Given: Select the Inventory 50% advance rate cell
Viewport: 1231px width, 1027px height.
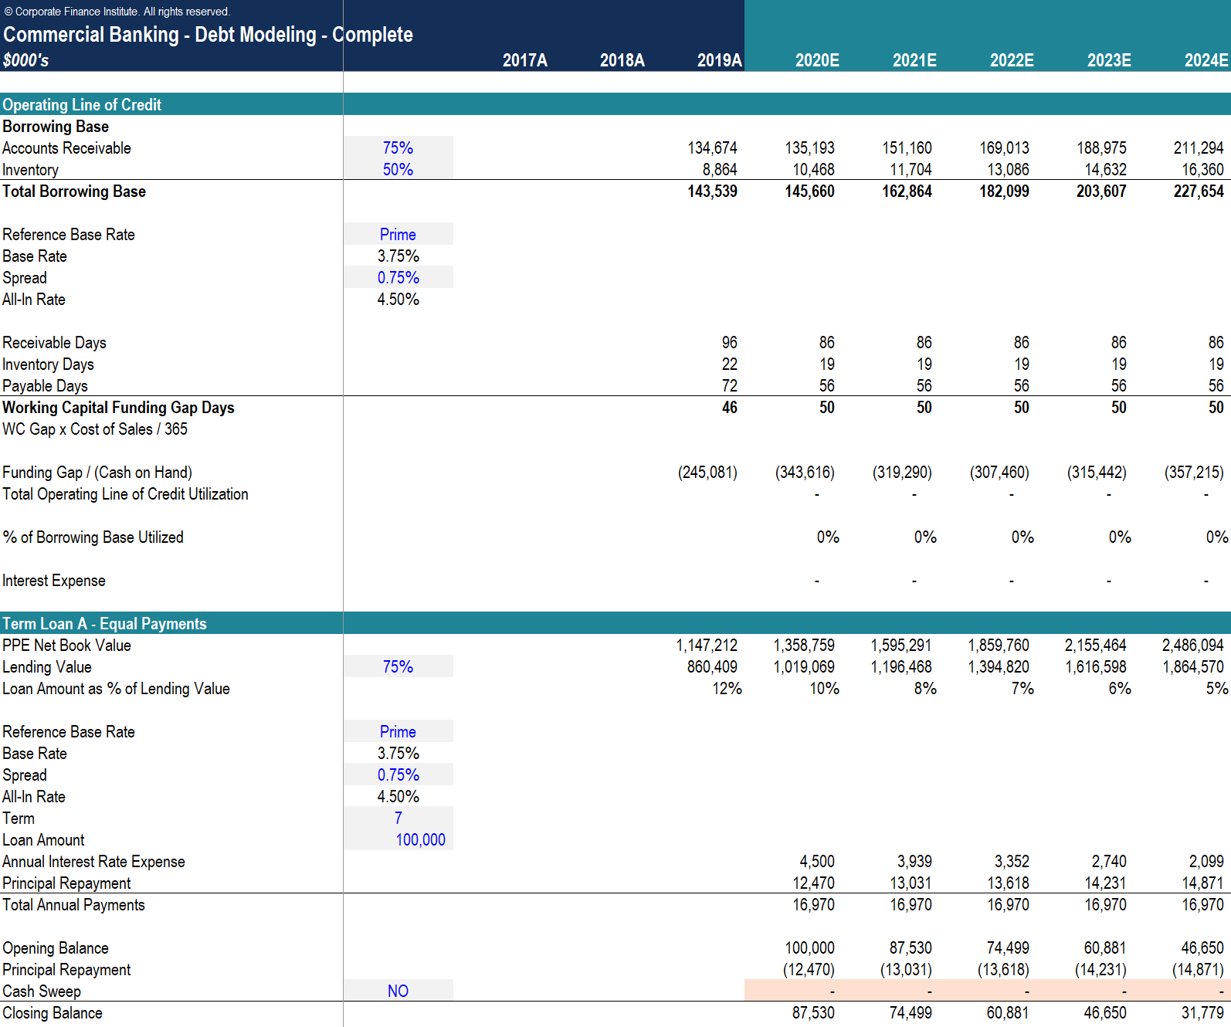Looking at the screenshot, I should click(398, 169).
